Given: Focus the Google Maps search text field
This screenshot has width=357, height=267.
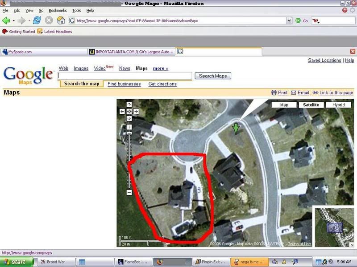Looking at the screenshot, I should coord(125,76).
